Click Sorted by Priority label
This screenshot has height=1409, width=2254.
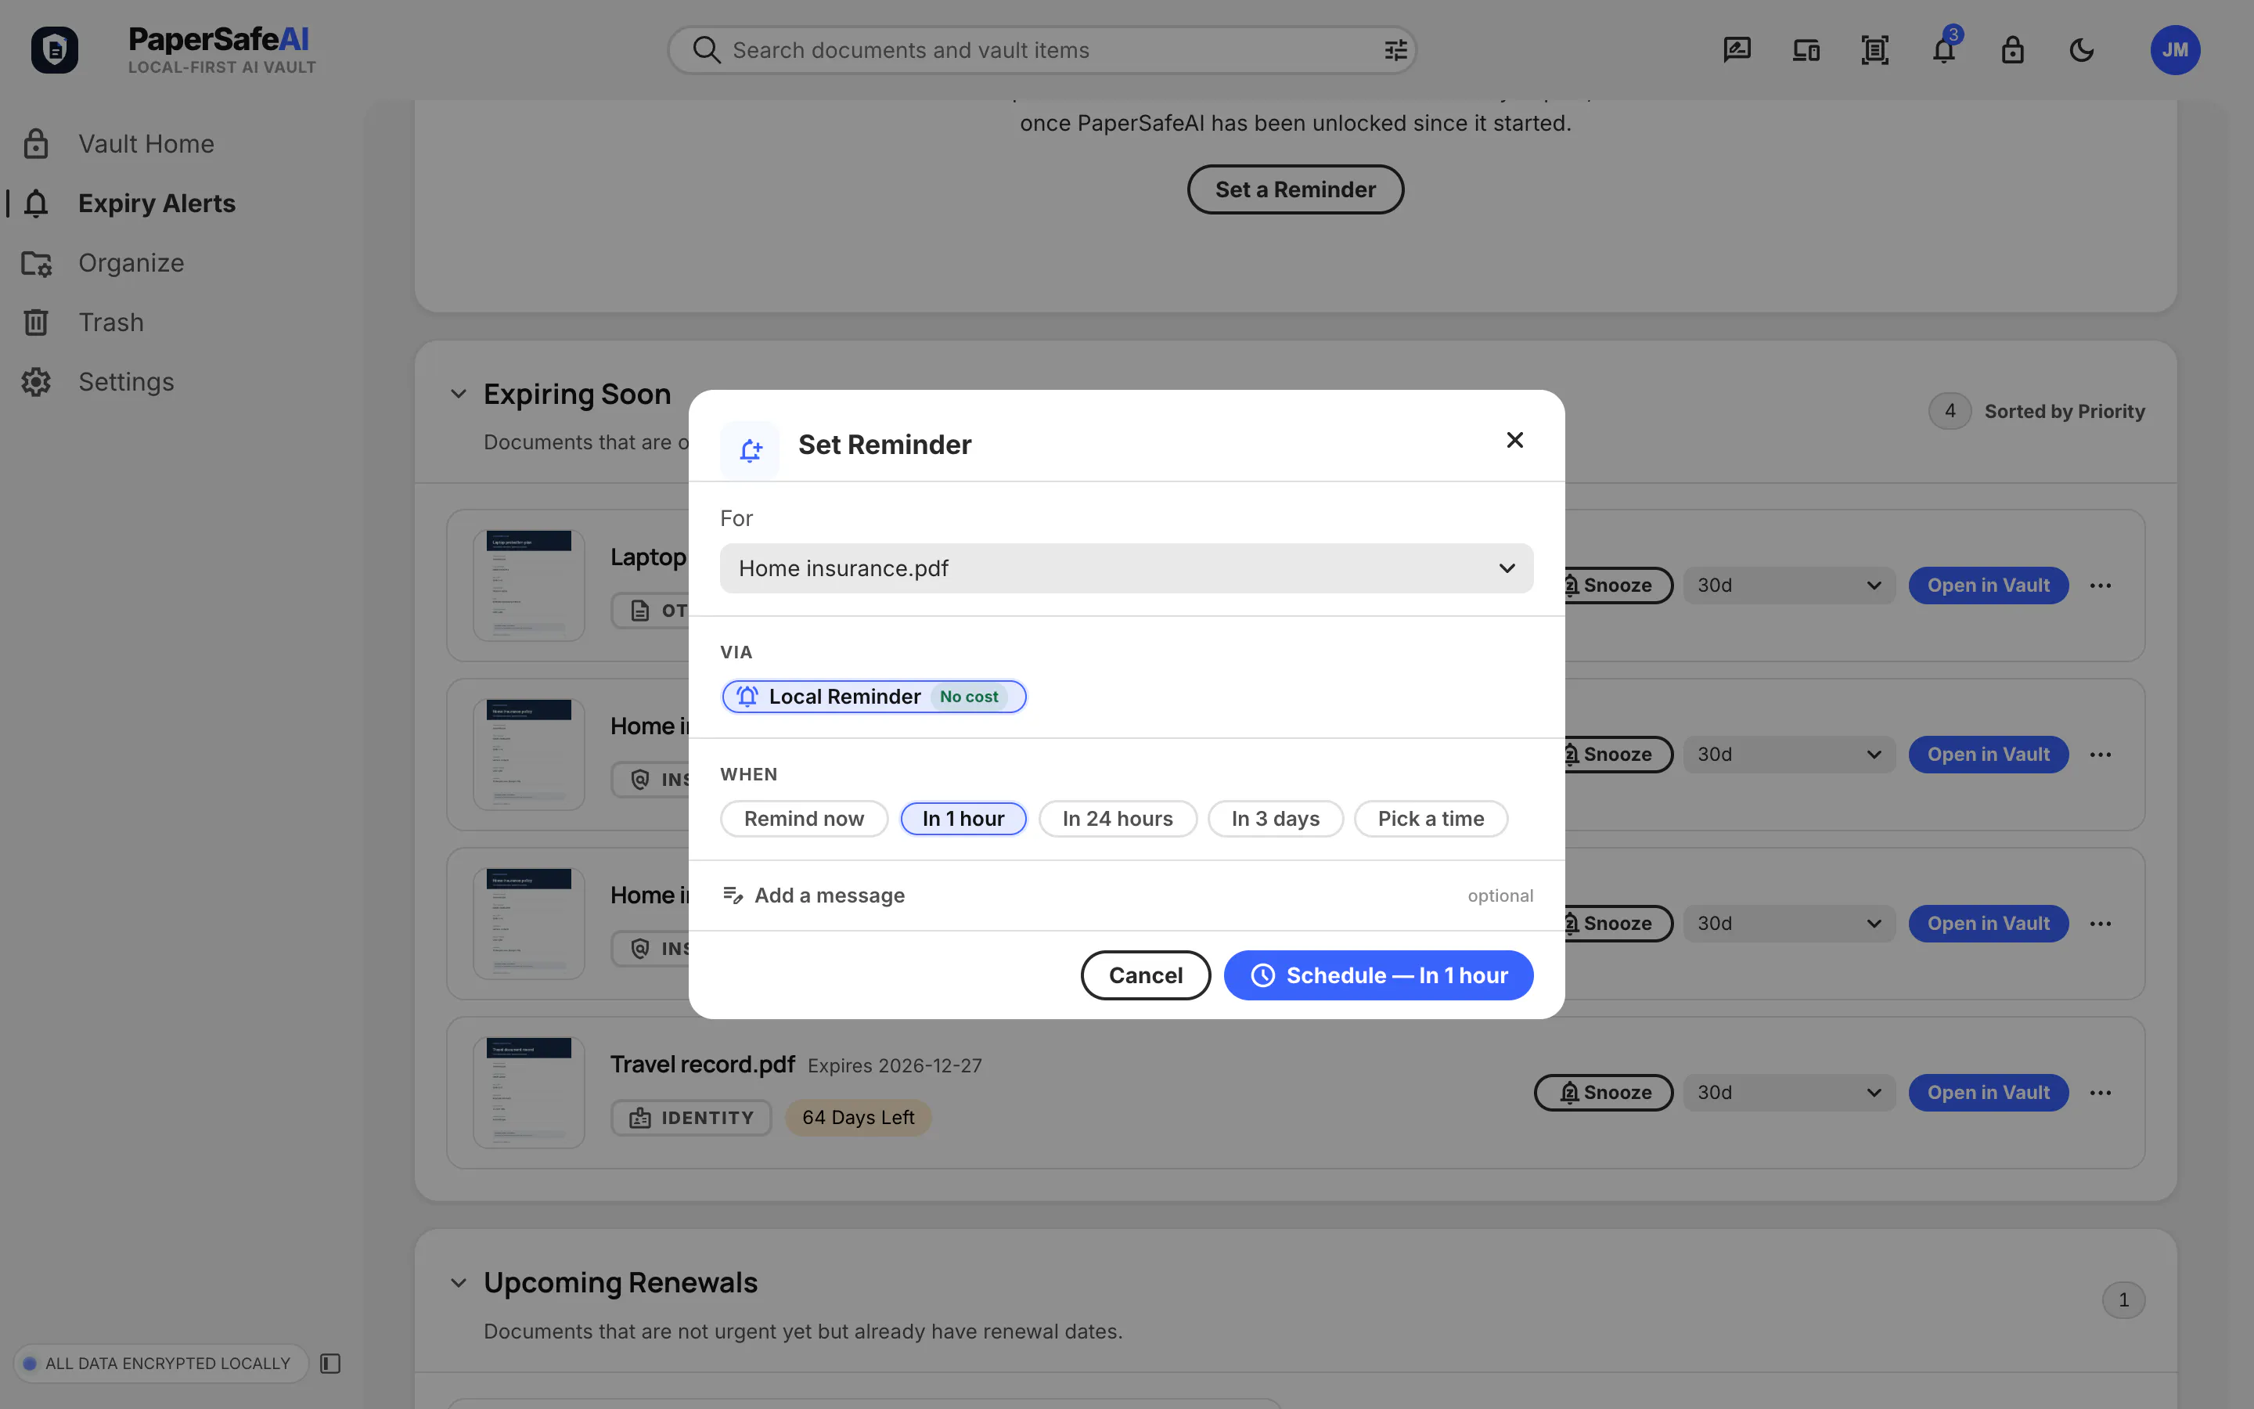2064,411
